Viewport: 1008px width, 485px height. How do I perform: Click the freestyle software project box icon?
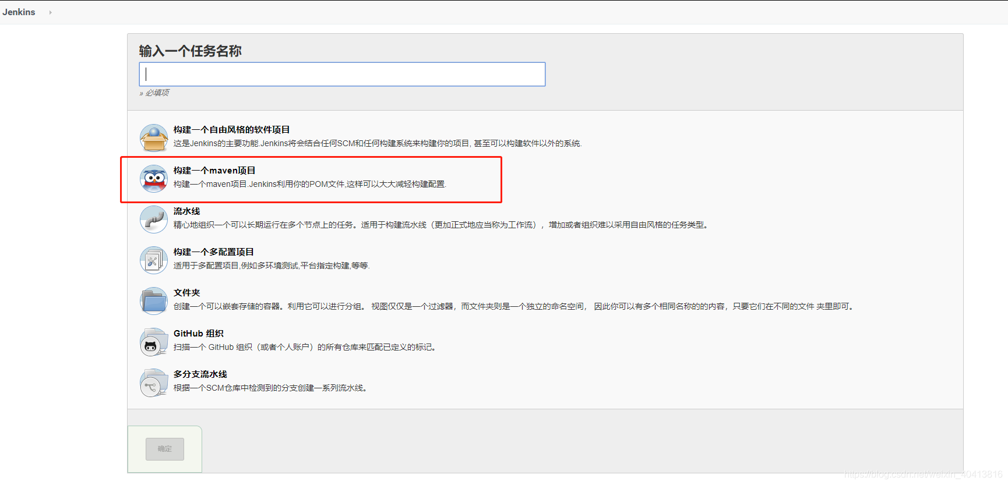click(154, 138)
